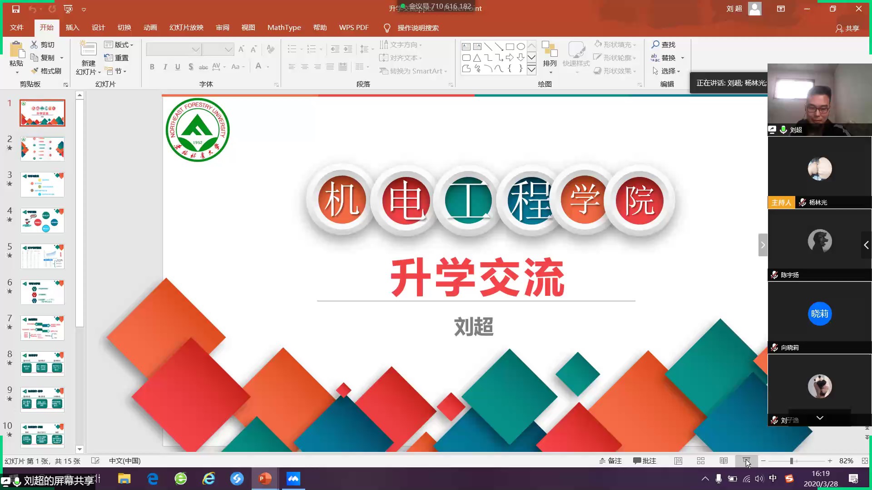Switch to reading view icon
The width and height of the screenshot is (872, 490).
(723, 461)
